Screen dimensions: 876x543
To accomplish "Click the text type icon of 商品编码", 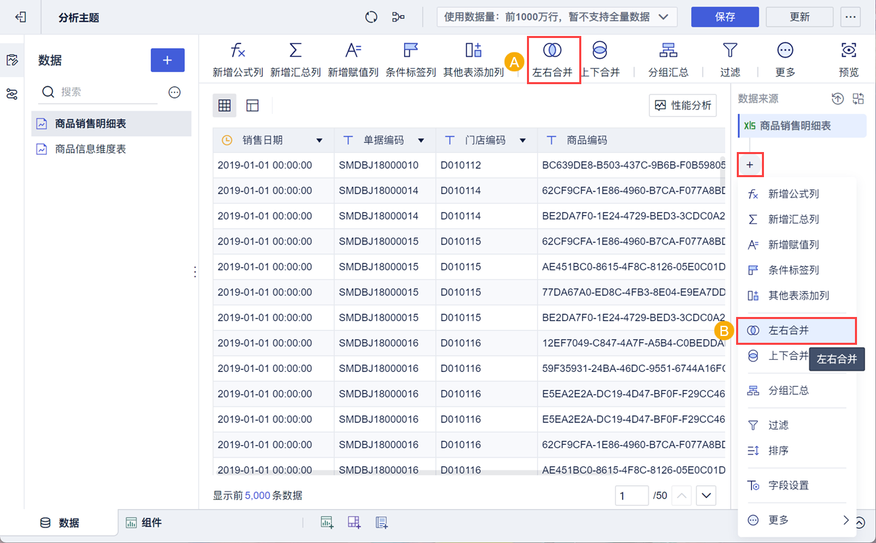I will coord(551,141).
